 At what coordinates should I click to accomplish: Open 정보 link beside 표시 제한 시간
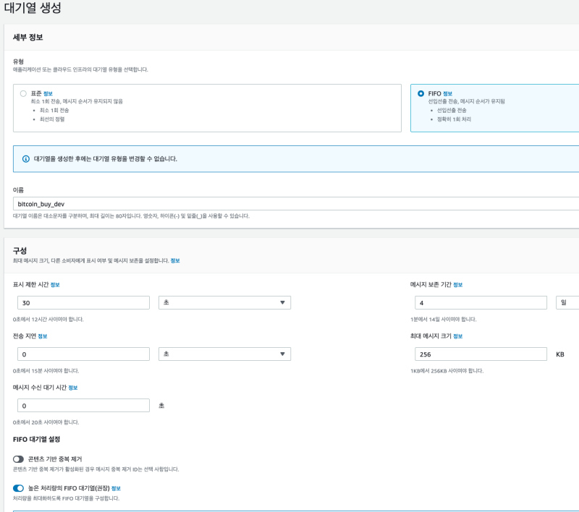pyautogui.click(x=55, y=285)
